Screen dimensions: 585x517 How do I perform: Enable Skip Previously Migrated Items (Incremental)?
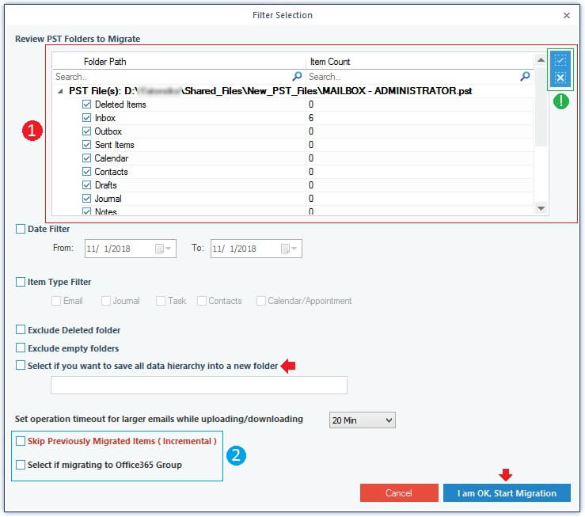pyautogui.click(x=21, y=441)
